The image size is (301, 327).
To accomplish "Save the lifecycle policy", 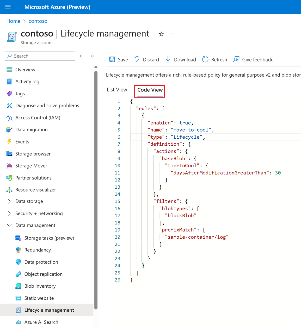I will [x=118, y=59].
